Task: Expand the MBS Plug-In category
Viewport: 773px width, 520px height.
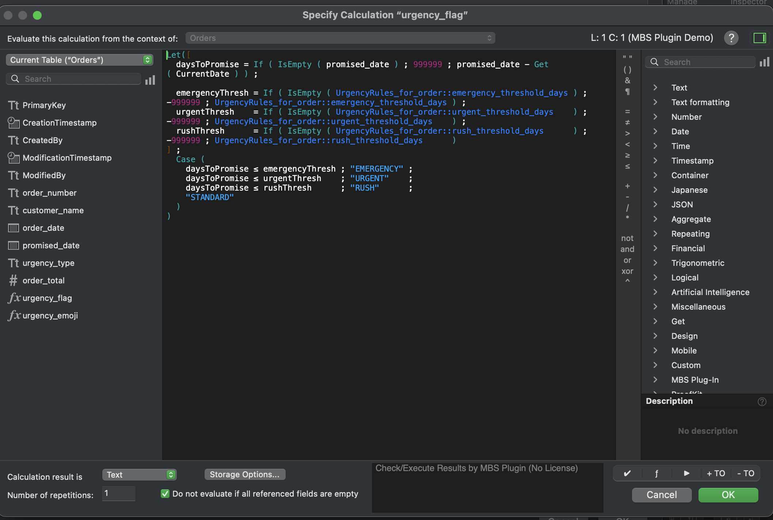Action: coord(655,380)
